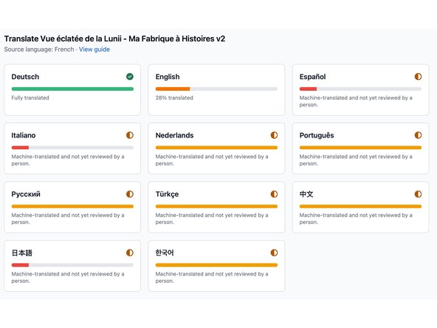This screenshot has width=437, height=328.
Task: Click the half-circle status icon on 日本語 card
Action: point(130,253)
